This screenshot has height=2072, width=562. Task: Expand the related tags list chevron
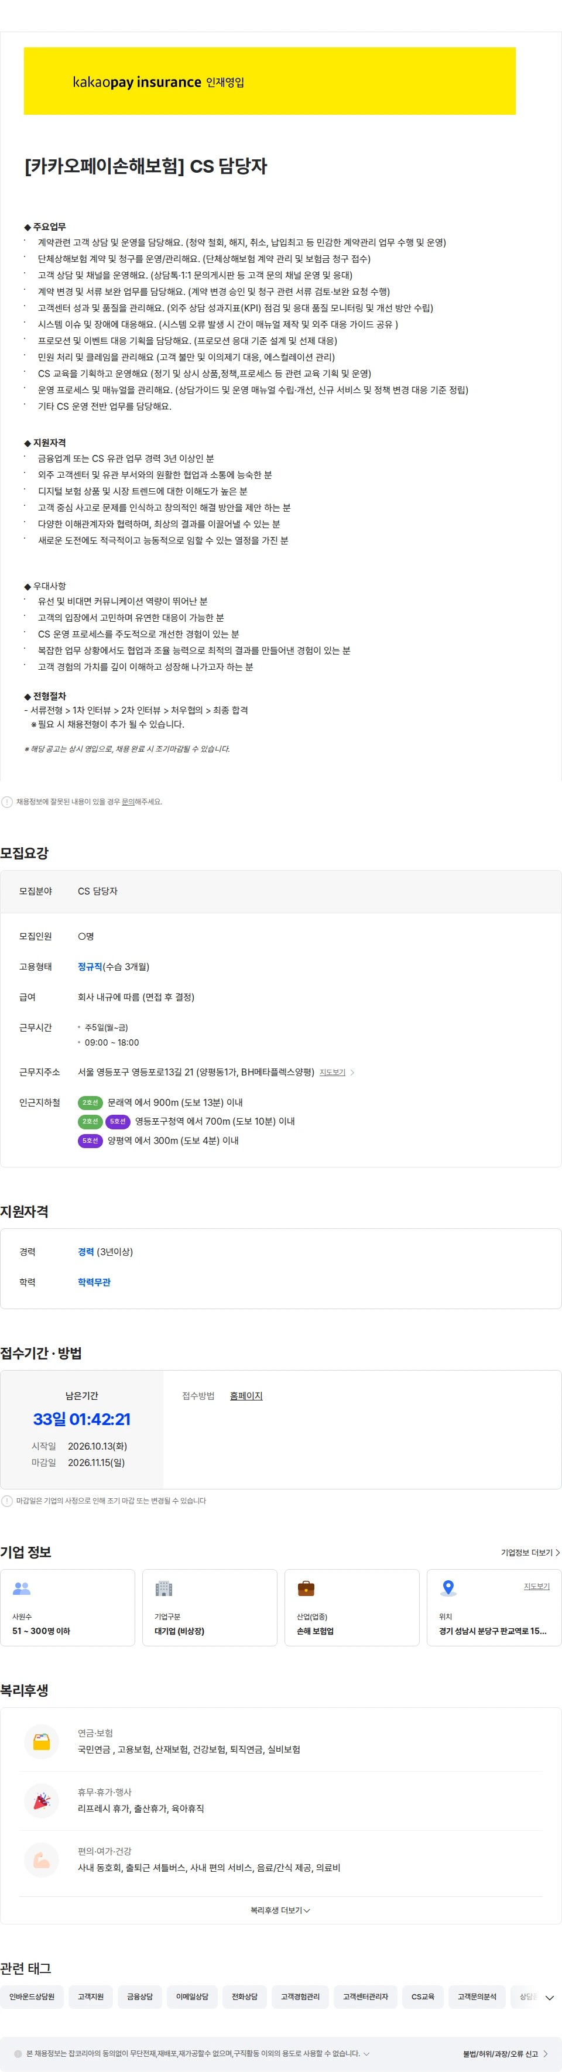tap(550, 1998)
